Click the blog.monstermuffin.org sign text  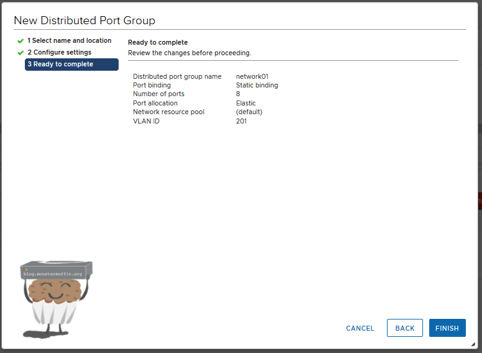coord(53,273)
